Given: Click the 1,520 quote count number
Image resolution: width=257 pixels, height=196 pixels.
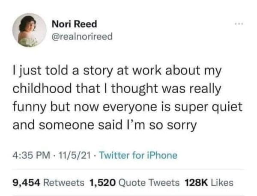Looking at the screenshot, I should [102, 183].
